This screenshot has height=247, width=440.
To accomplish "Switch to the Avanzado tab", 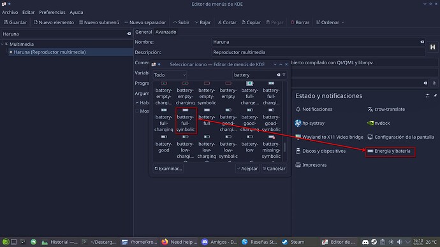I will (166, 32).
